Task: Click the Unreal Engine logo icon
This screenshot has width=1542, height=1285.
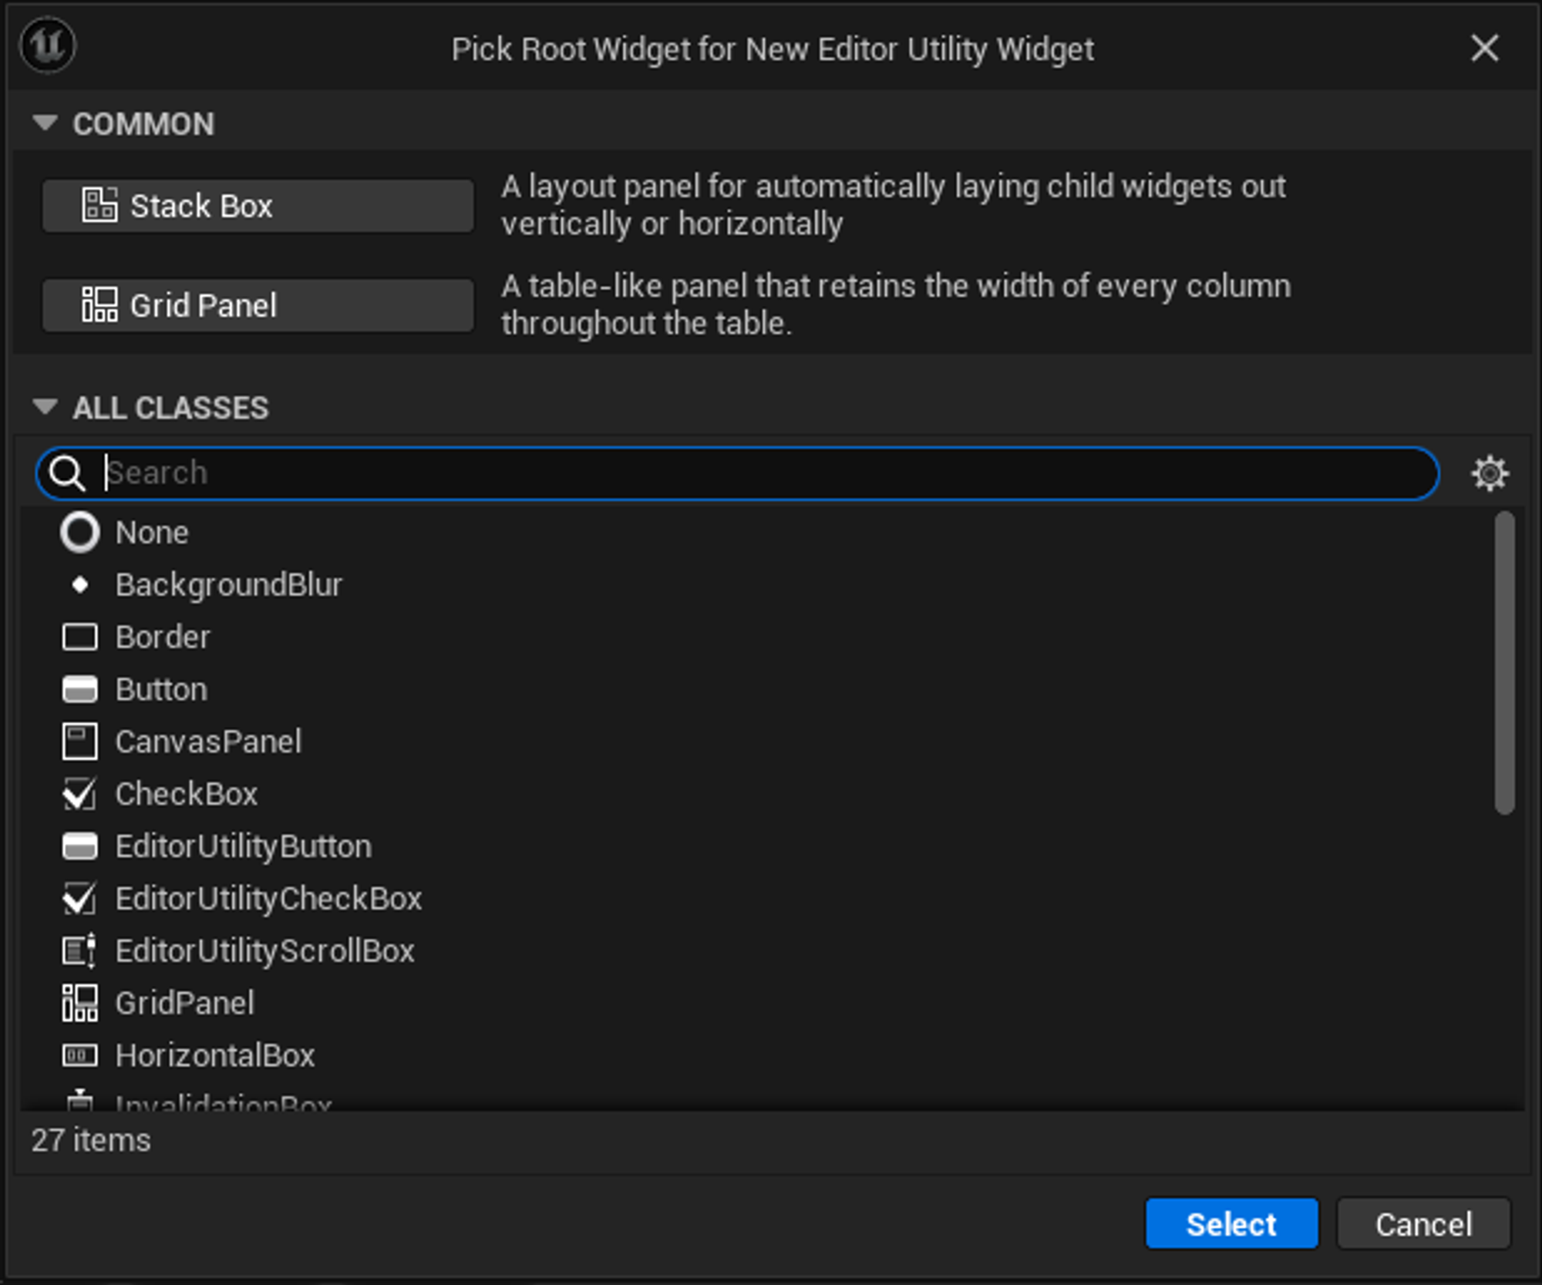Action: [x=48, y=46]
